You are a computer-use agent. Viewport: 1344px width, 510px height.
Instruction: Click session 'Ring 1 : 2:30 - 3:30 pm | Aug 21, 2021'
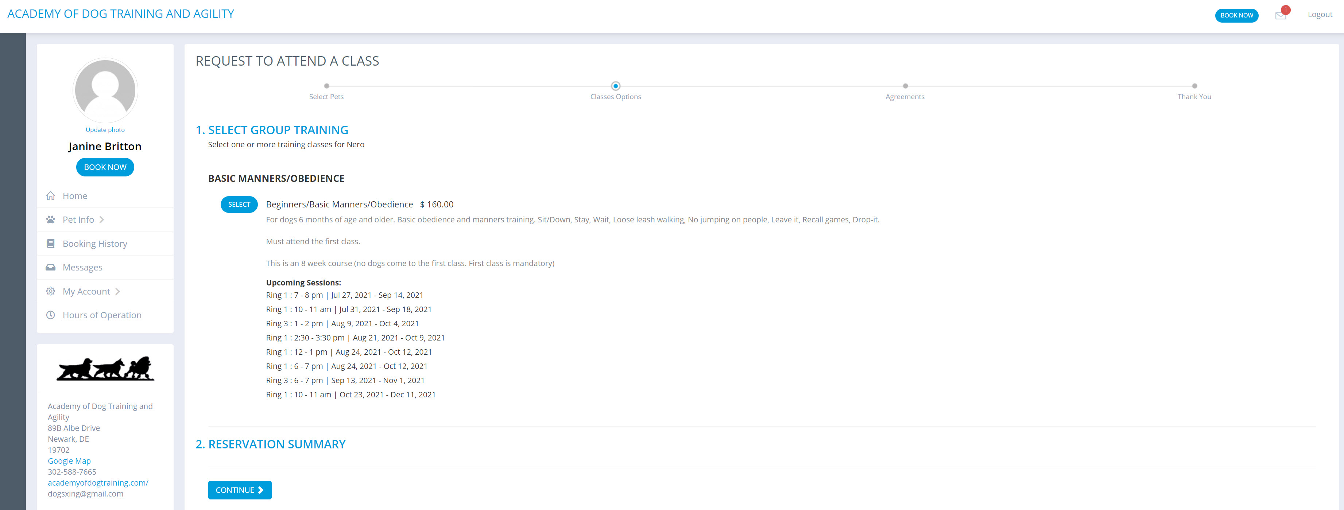[355, 338]
